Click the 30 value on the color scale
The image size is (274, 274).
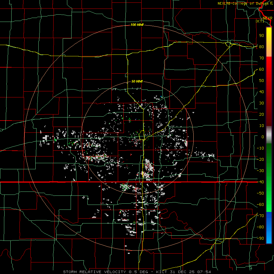(262, 103)
